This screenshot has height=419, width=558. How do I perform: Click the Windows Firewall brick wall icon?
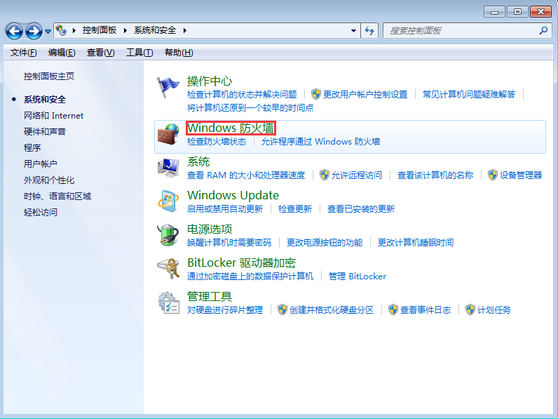click(168, 133)
